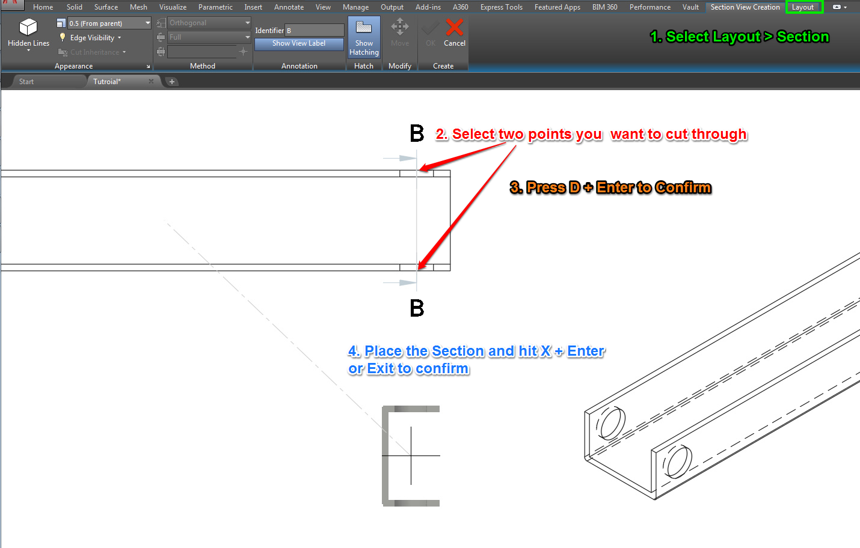The image size is (860, 548).
Task: Open the Full depth dropdown
Action: tap(247, 37)
